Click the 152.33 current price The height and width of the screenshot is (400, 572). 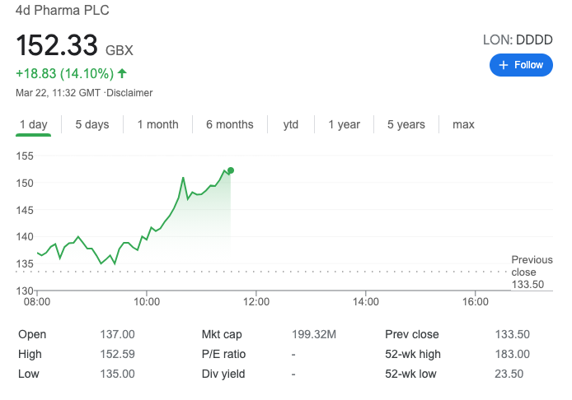(57, 45)
